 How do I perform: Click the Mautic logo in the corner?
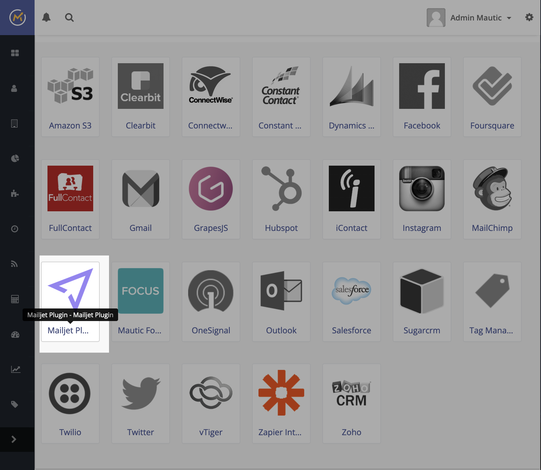click(18, 18)
